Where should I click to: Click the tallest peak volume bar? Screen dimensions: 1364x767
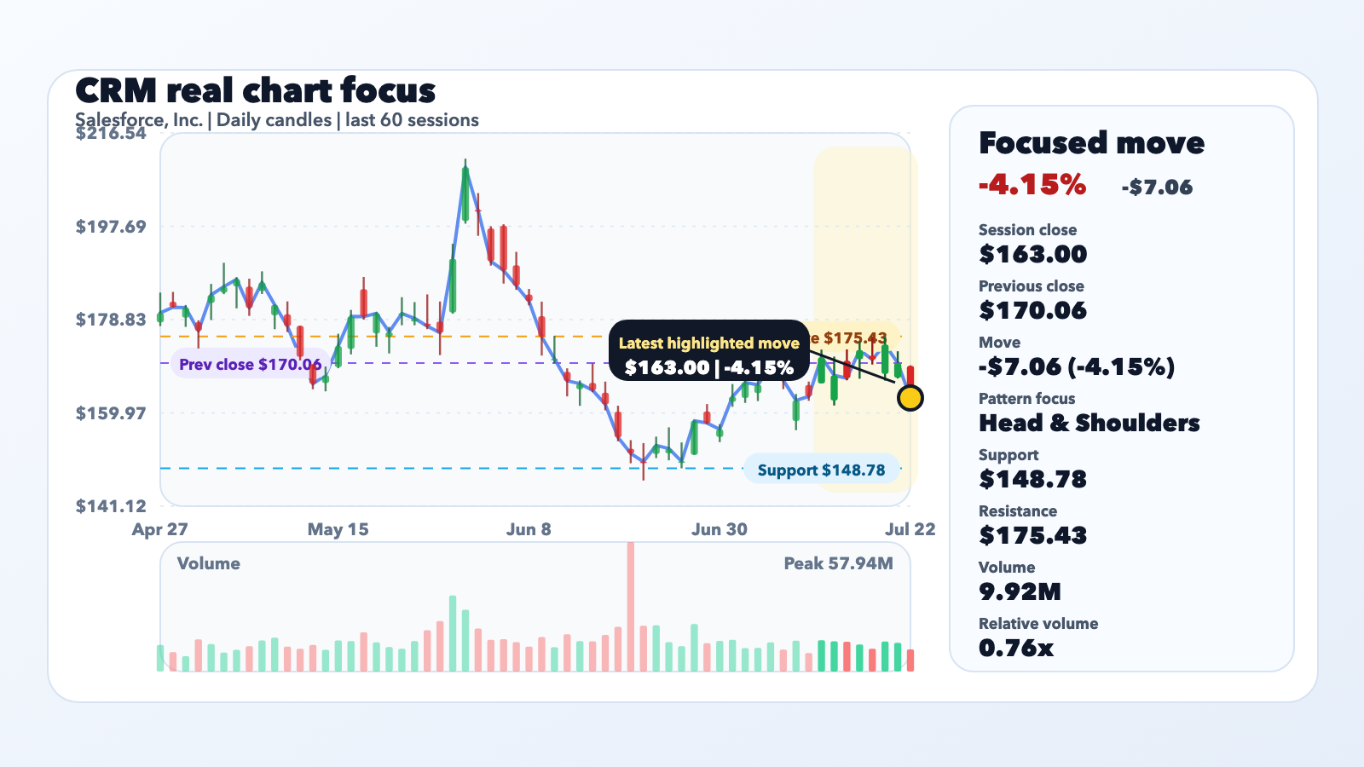pyautogui.click(x=631, y=607)
